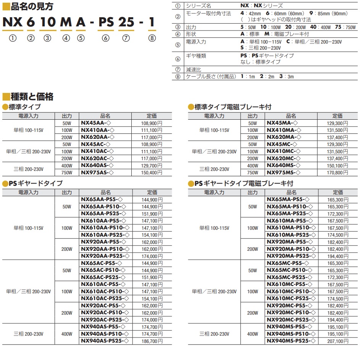
Task: Select NX65AA-PS25-◇ in the PS geared table
Action: click(103, 214)
